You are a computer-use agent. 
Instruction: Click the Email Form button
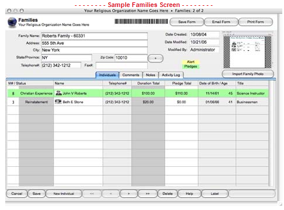[221, 22]
